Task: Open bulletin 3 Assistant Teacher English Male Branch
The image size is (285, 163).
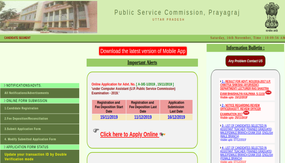Action: point(246,131)
